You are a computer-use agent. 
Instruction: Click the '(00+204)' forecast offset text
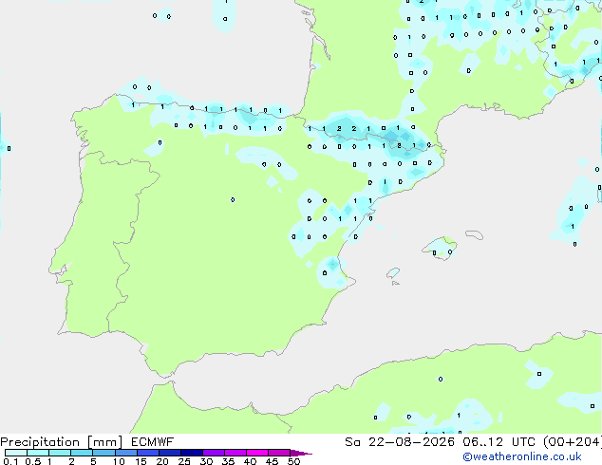pos(573,442)
